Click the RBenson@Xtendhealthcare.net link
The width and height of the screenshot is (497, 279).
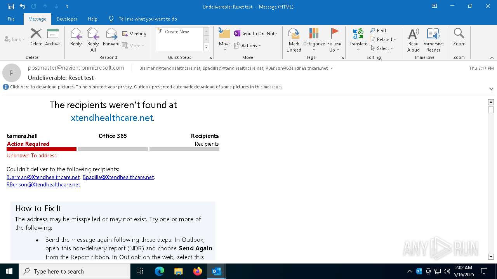pyautogui.click(x=43, y=185)
